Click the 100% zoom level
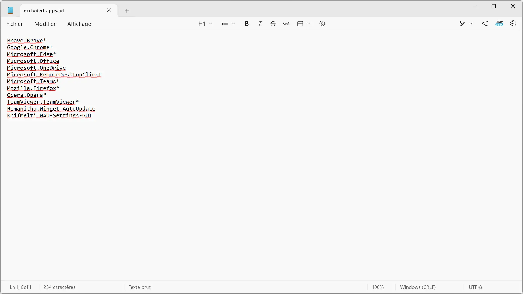The height and width of the screenshot is (294, 523). 378,287
